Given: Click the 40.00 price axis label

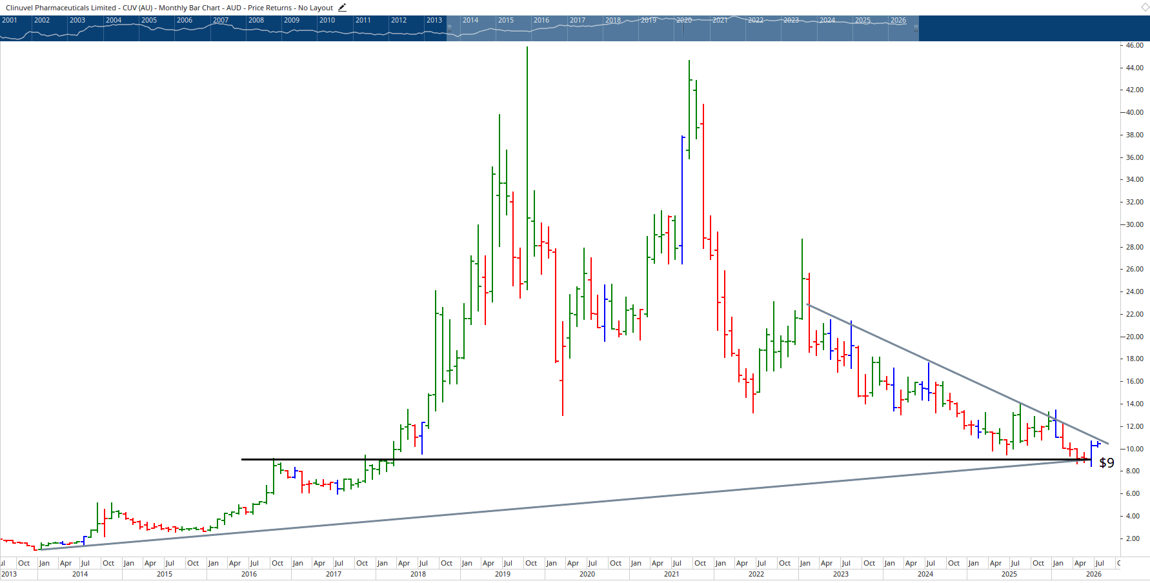Looking at the screenshot, I should pyautogui.click(x=1135, y=112).
